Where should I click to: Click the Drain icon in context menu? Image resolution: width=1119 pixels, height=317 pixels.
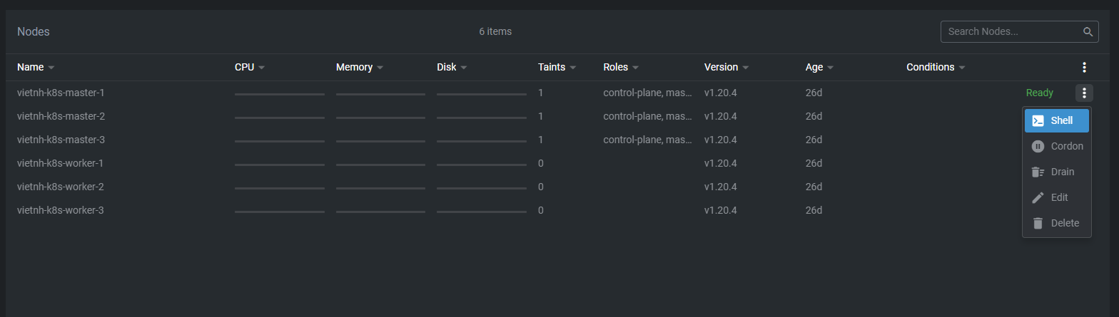(x=1038, y=172)
